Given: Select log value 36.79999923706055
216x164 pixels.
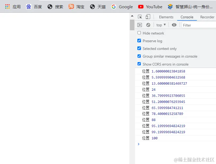Looking at the screenshot, I should coord(168,96).
